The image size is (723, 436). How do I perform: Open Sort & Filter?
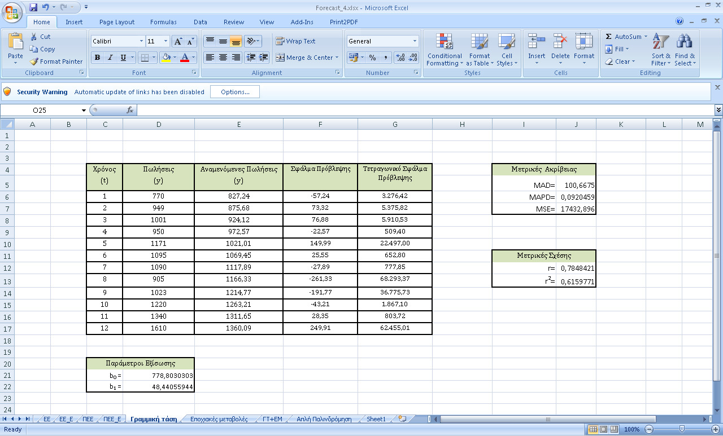coord(661,50)
